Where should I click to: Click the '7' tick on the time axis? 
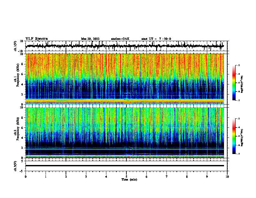coord(167,177)
